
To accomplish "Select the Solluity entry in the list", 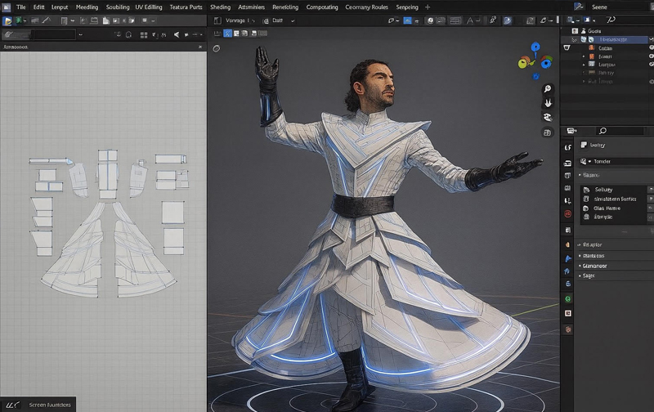I will pyautogui.click(x=603, y=190).
